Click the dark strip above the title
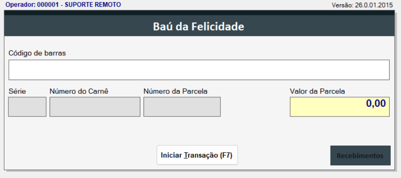401x178 pixels. [199, 13]
